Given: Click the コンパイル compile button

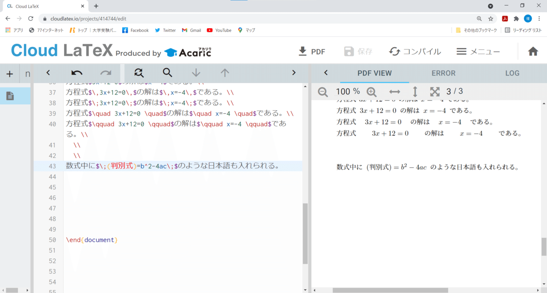Looking at the screenshot, I should pos(415,52).
